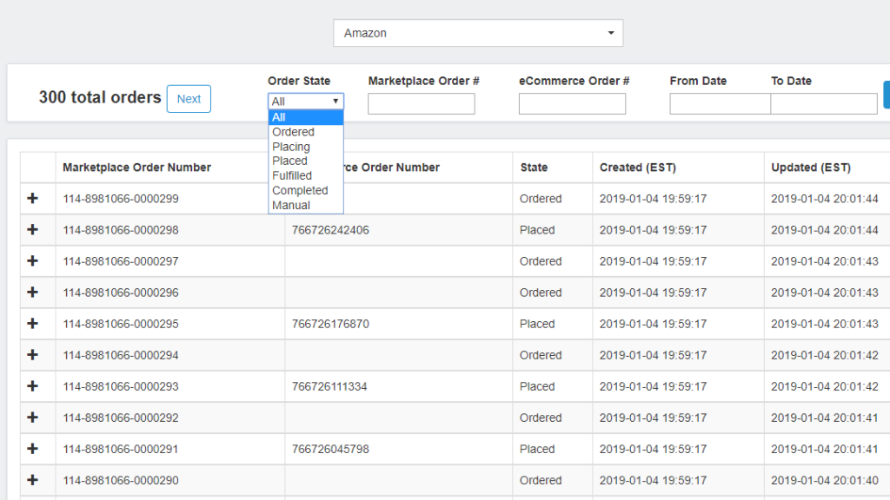Image resolution: width=890 pixels, height=500 pixels.
Task: Expand order 114-8981066-0000293 details
Action: [x=35, y=386]
